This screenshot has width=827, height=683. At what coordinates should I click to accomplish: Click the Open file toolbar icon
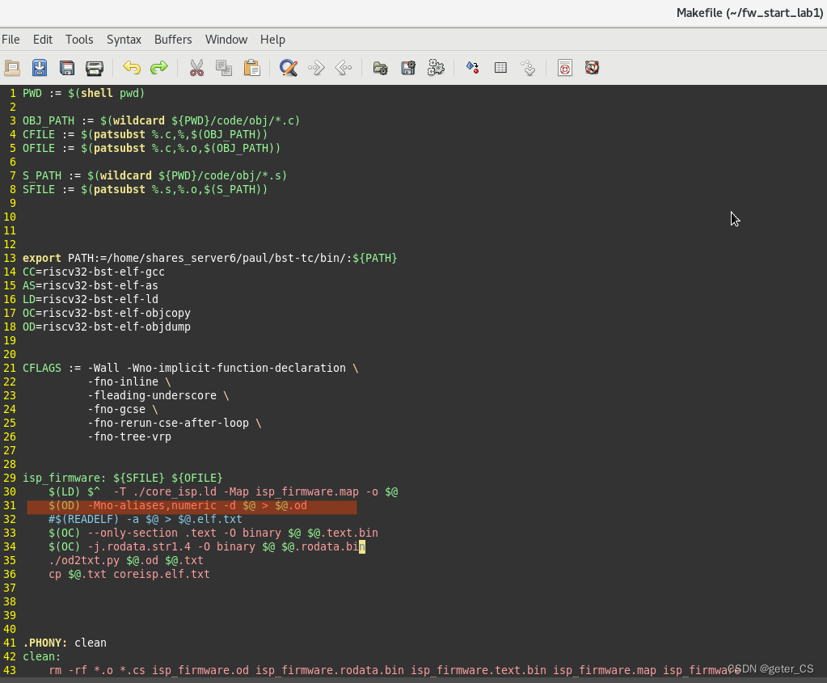point(13,68)
